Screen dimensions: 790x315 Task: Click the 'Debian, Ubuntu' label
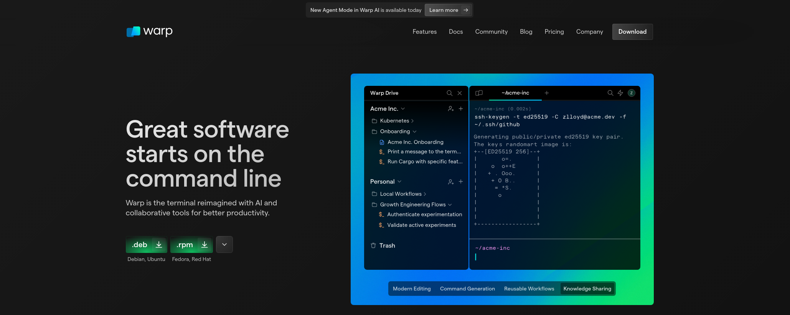pyautogui.click(x=147, y=259)
